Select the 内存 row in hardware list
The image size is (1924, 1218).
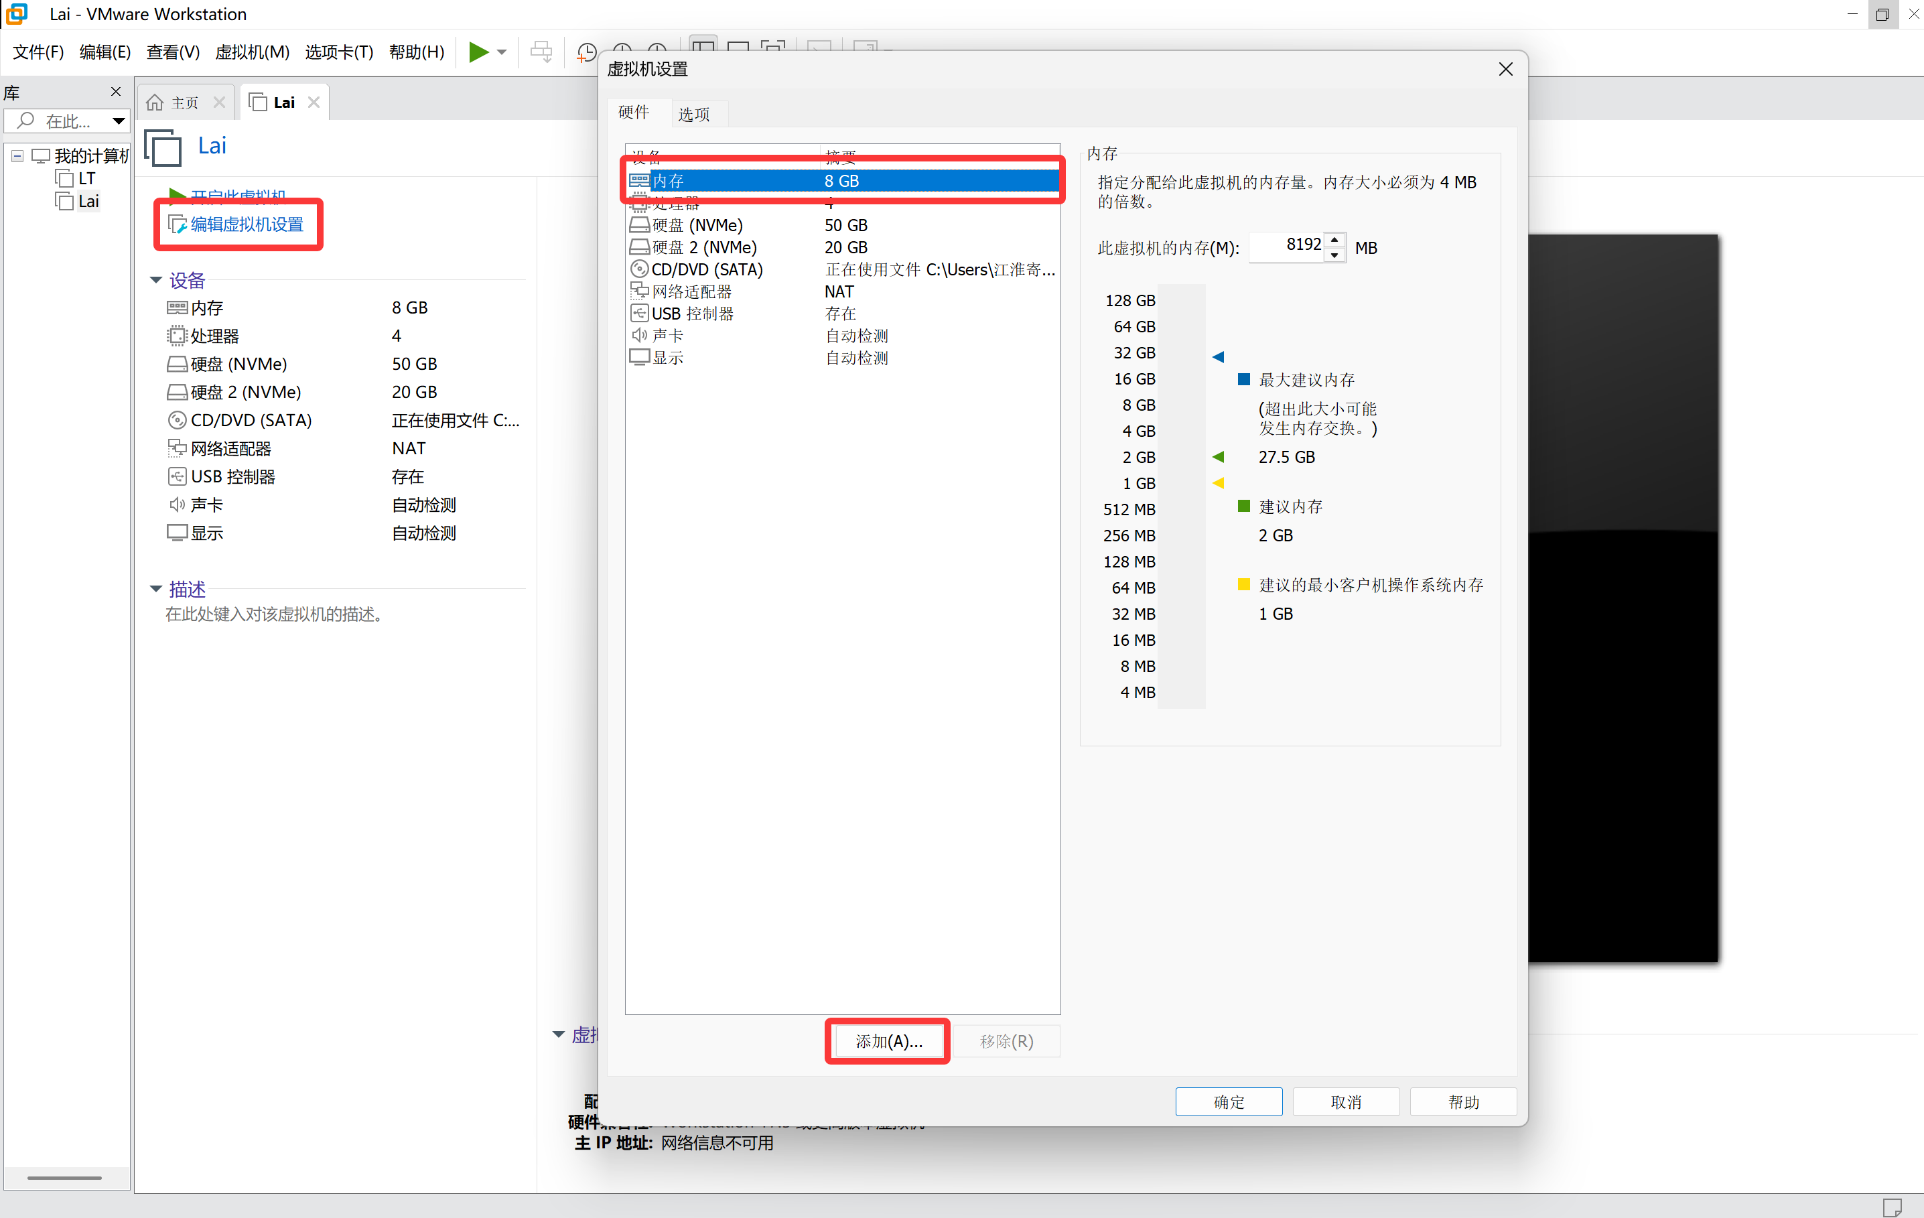tap(843, 181)
